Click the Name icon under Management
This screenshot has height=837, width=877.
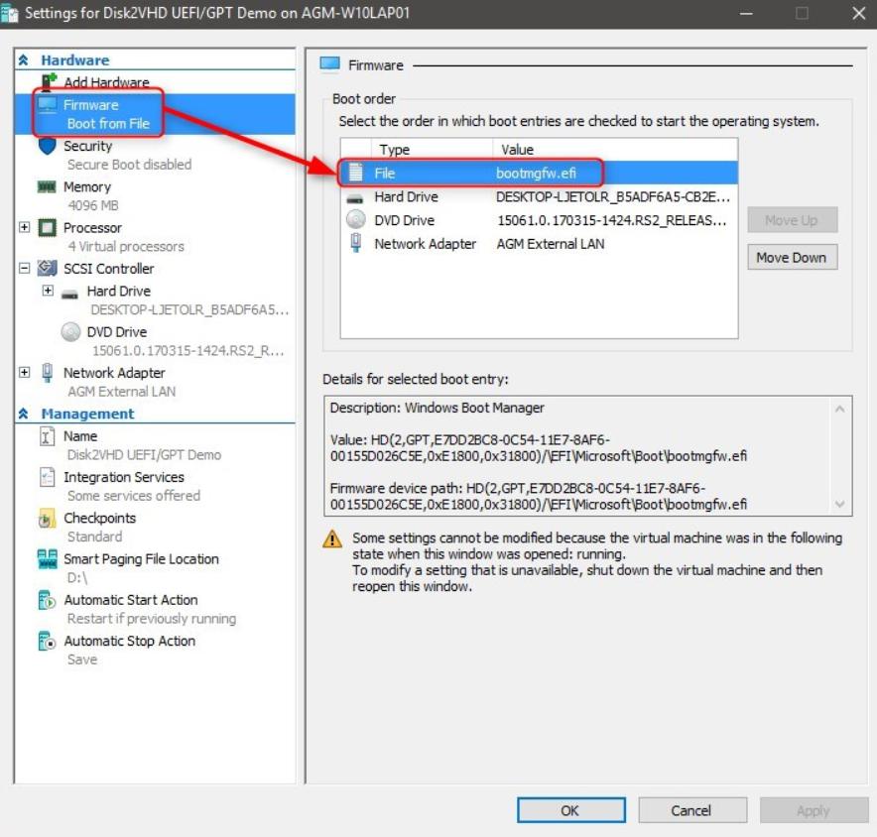coord(47,436)
